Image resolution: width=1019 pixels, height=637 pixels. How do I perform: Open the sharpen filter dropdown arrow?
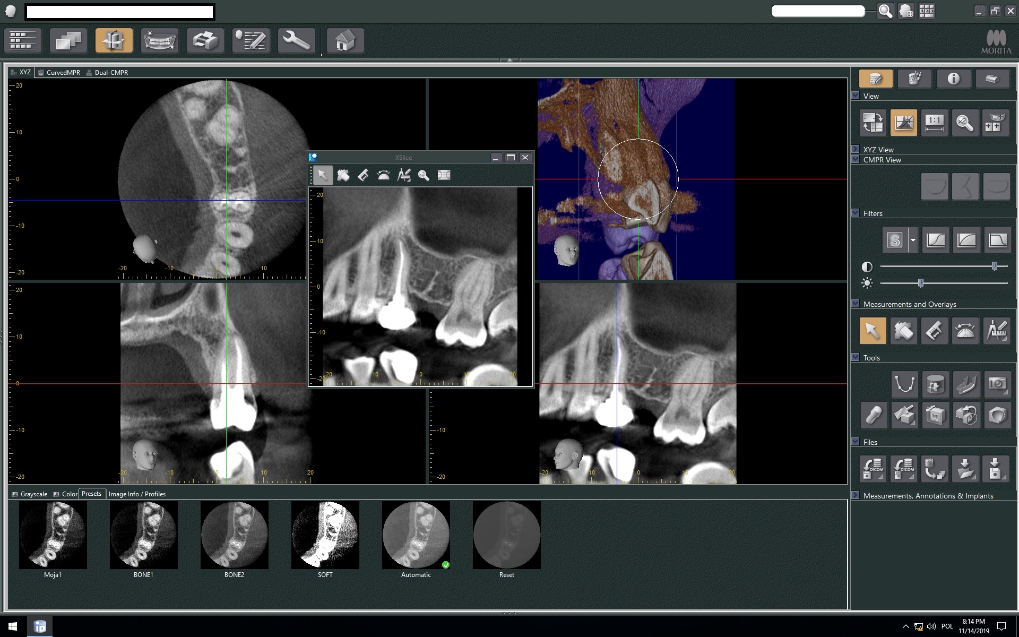[x=913, y=240]
